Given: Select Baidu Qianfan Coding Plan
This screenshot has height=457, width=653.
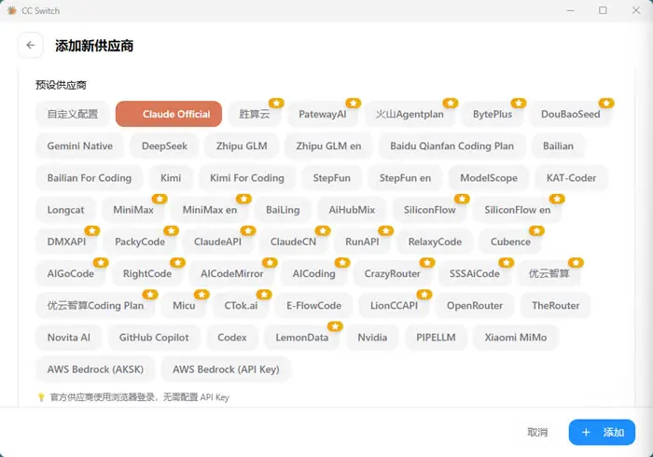Looking at the screenshot, I should [452, 146].
